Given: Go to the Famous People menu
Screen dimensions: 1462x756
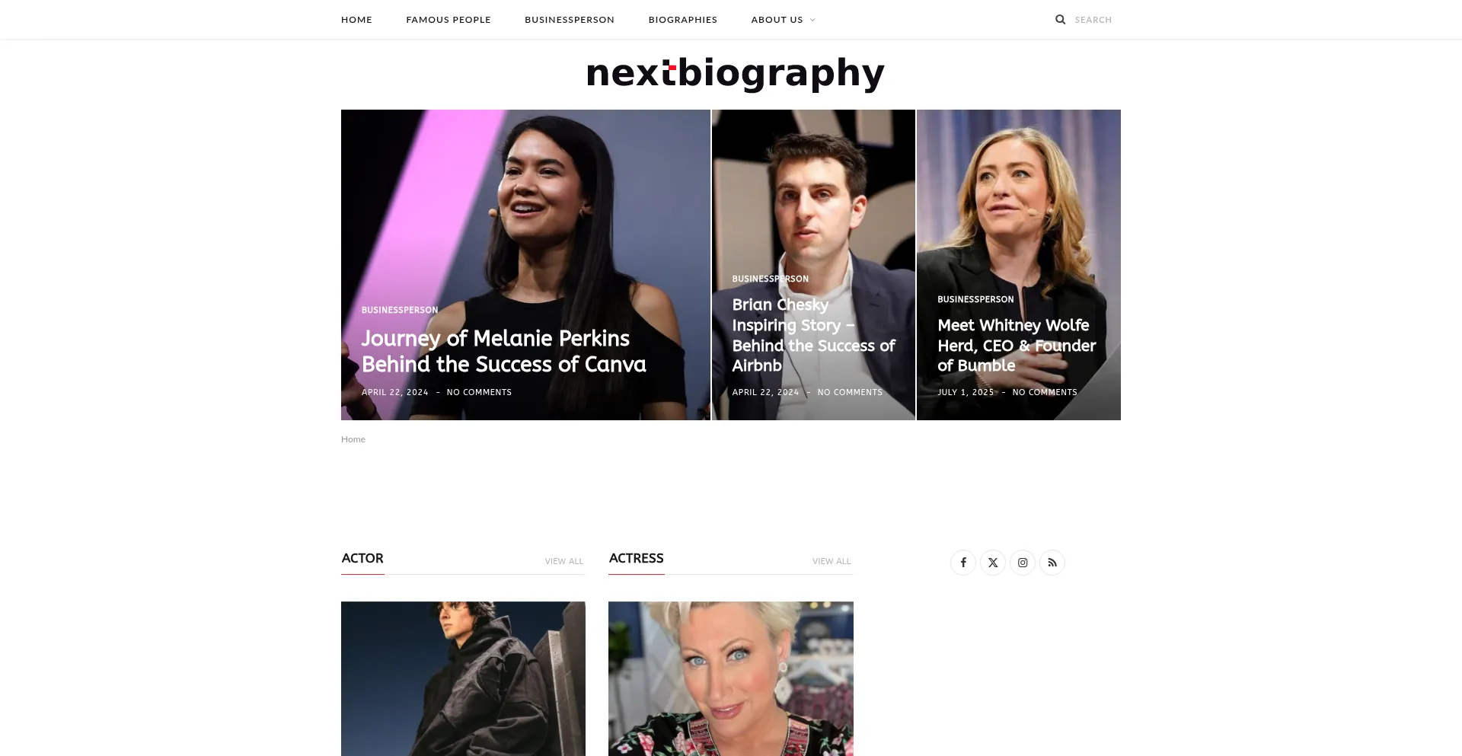Looking at the screenshot, I should [x=448, y=20].
